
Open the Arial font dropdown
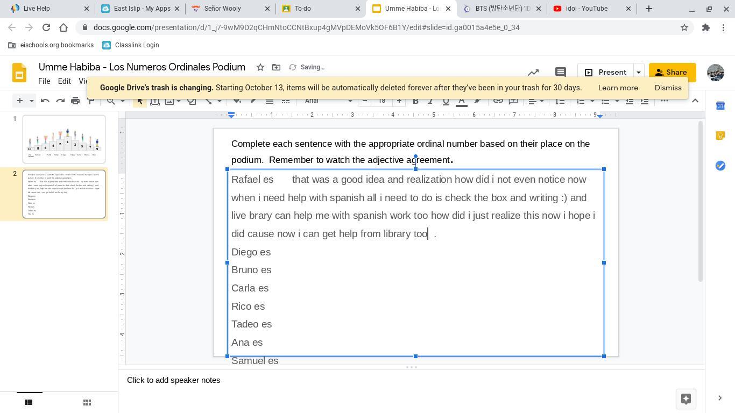(328, 101)
